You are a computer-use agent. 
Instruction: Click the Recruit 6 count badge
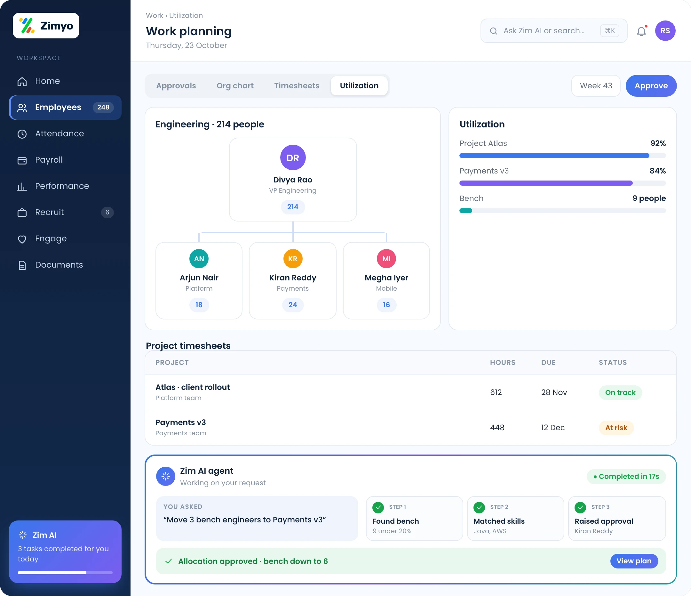click(x=107, y=213)
